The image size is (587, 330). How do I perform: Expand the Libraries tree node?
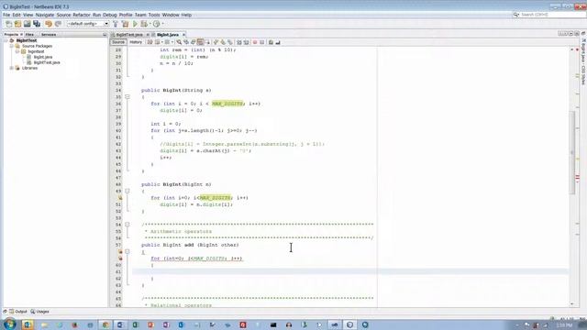[x=12, y=68]
